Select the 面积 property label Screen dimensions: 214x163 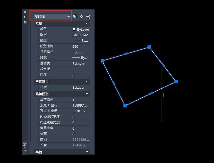pyautogui.click(x=43, y=139)
